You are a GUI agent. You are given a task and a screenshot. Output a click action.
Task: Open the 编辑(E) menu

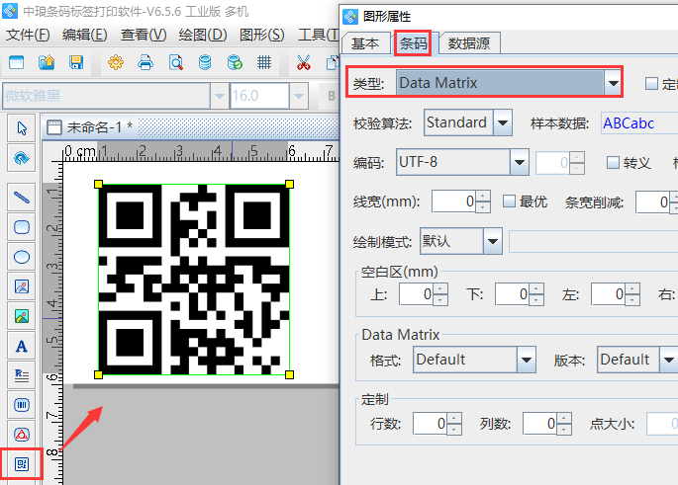coord(85,35)
